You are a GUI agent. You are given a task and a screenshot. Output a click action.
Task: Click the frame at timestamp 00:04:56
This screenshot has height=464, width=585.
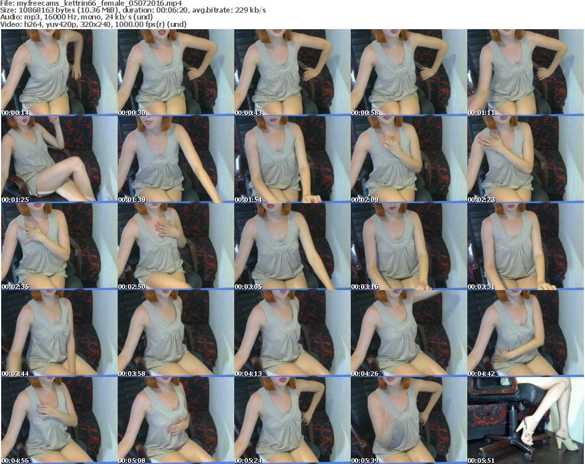pyautogui.click(x=59, y=421)
